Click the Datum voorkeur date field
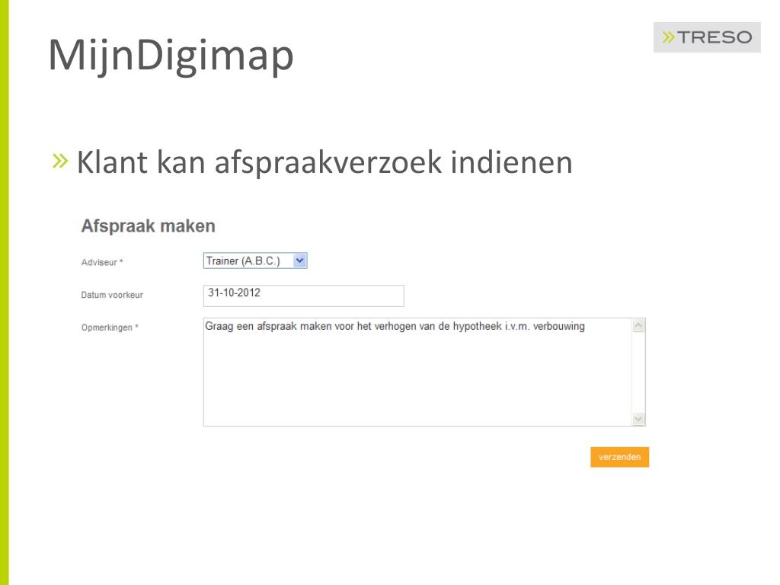This screenshot has height=585, width=780. coord(303,296)
